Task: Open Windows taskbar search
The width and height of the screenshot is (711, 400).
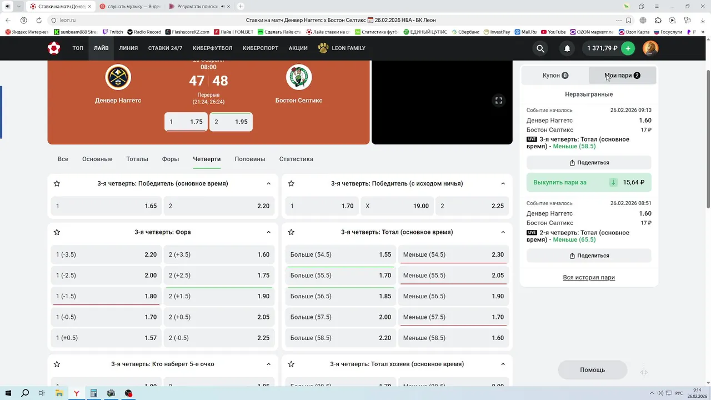Action: pos(25,393)
